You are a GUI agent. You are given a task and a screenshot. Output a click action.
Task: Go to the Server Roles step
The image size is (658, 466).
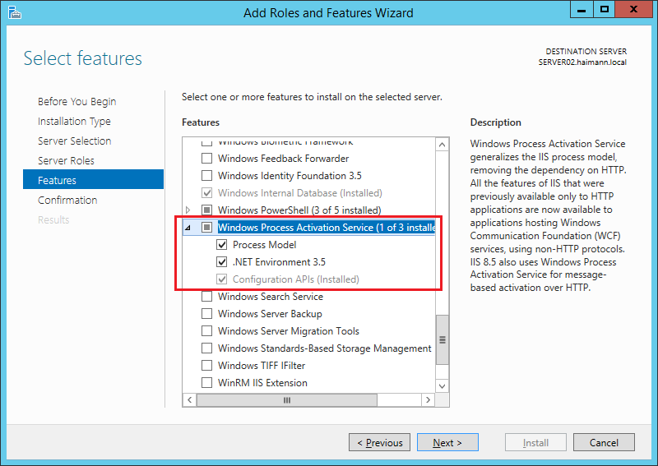click(x=66, y=160)
